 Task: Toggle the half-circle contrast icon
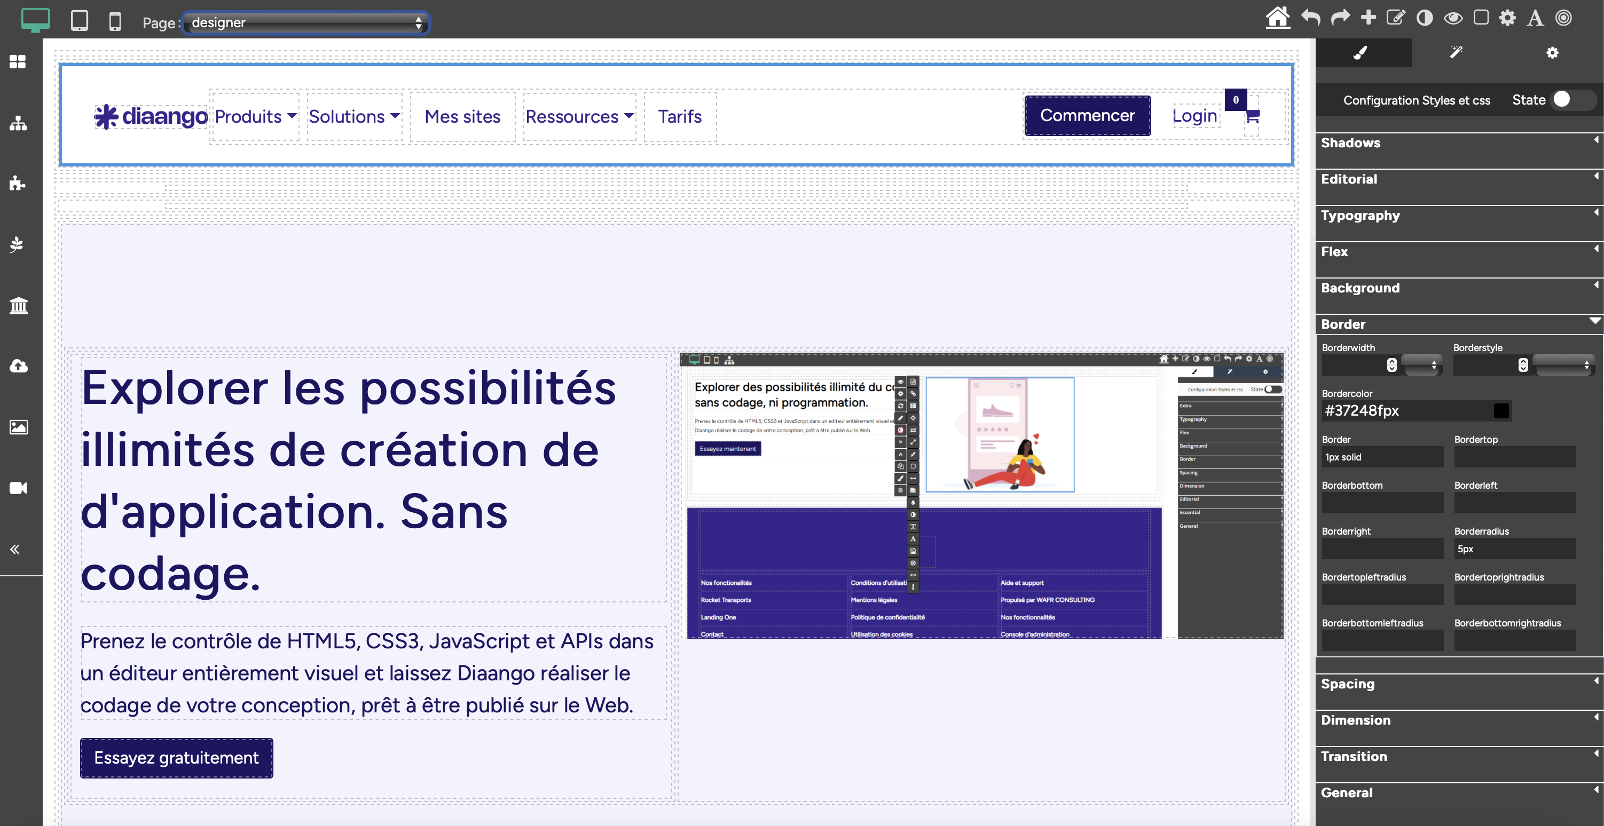[1424, 18]
